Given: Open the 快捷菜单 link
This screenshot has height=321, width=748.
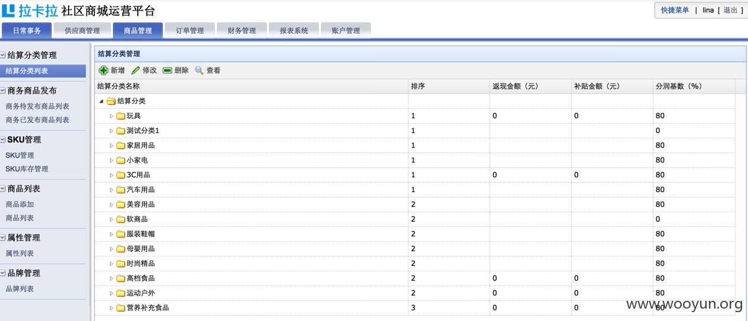Looking at the screenshot, I should pos(675,11).
